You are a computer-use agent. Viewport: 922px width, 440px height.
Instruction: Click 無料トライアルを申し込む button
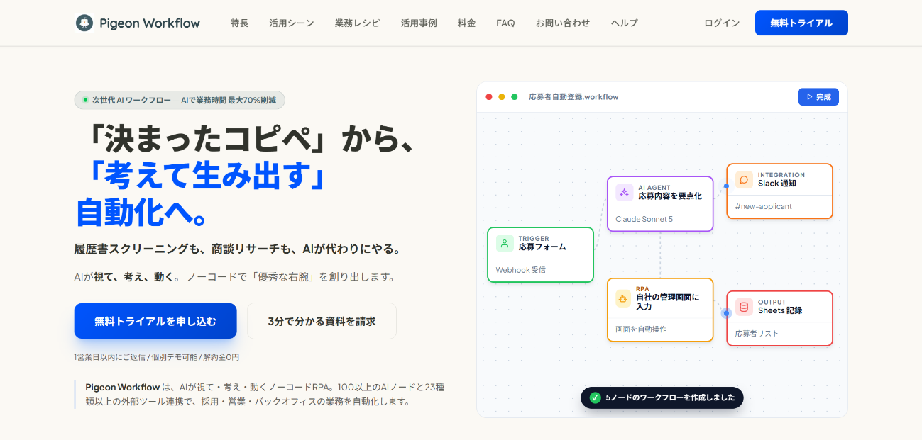tap(155, 321)
